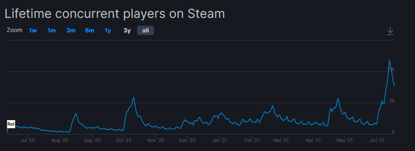Click the 10k y-axis label
Image resolution: width=415 pixels, height=151 pixels.
[x=391, y=69]
